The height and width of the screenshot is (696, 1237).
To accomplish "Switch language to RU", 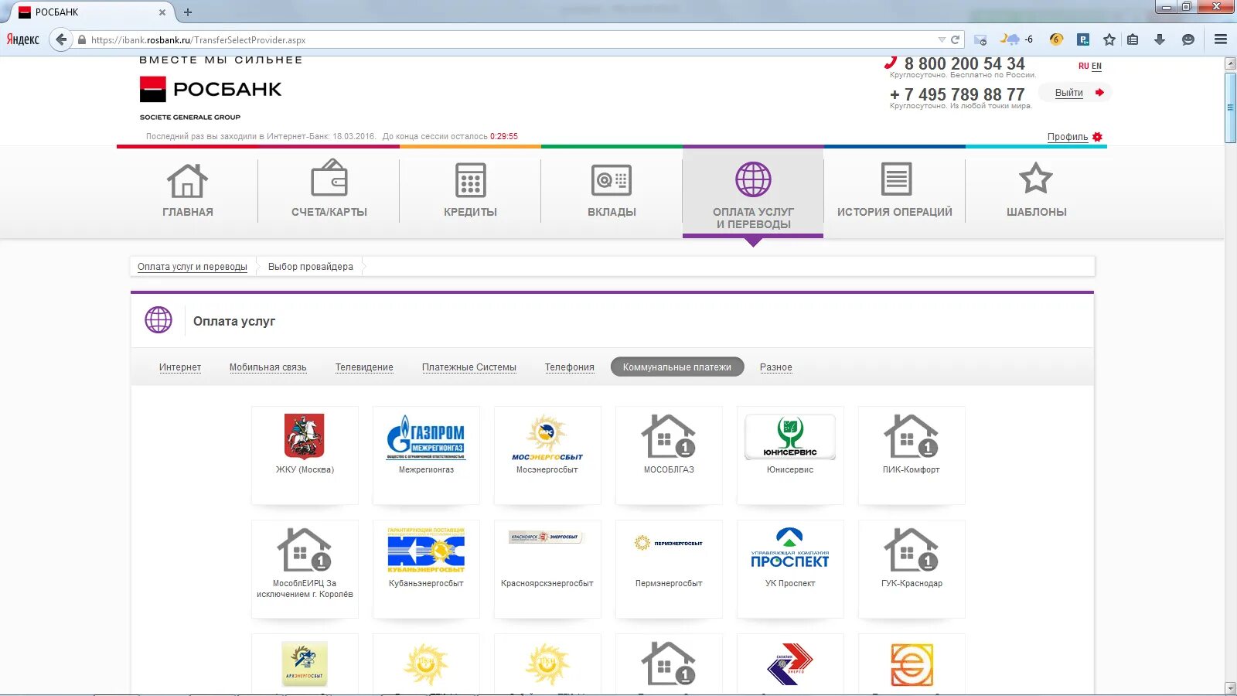I will coord(1083,67).
